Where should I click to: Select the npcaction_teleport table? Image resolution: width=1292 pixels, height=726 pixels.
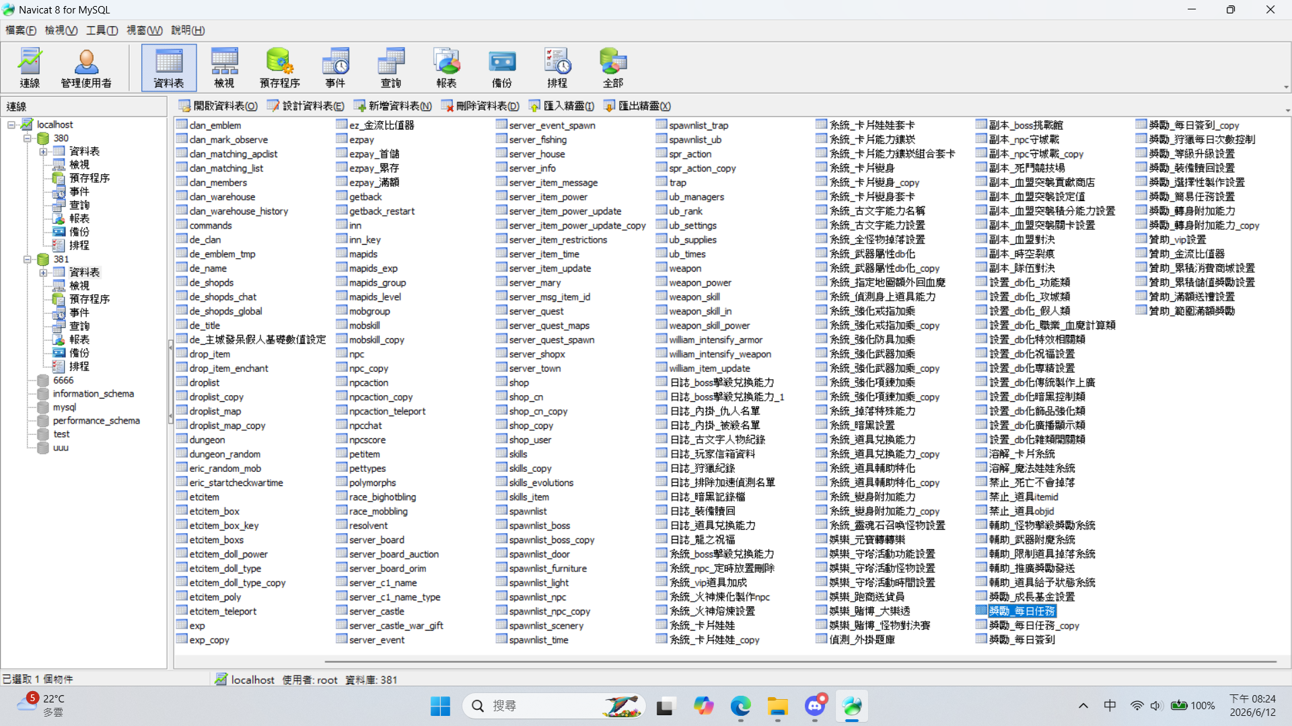coord(388,411)
